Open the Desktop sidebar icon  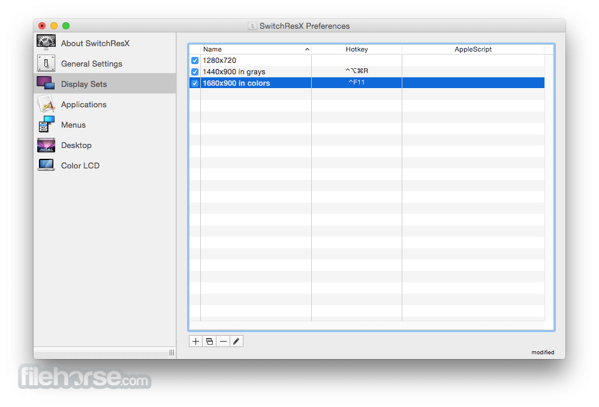pyautogui.click(x=46, y=145)
